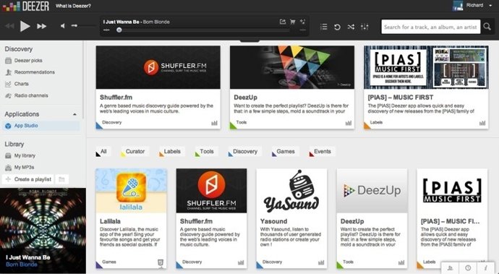Open the queue list icon
This screenshot has width=499, height=274.
pos(324,27)
